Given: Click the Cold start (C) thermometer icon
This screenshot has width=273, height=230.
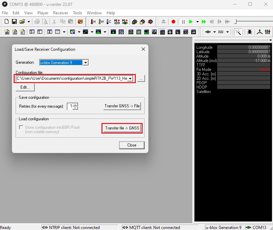Looking at the screenshot, I should [109, 22].
